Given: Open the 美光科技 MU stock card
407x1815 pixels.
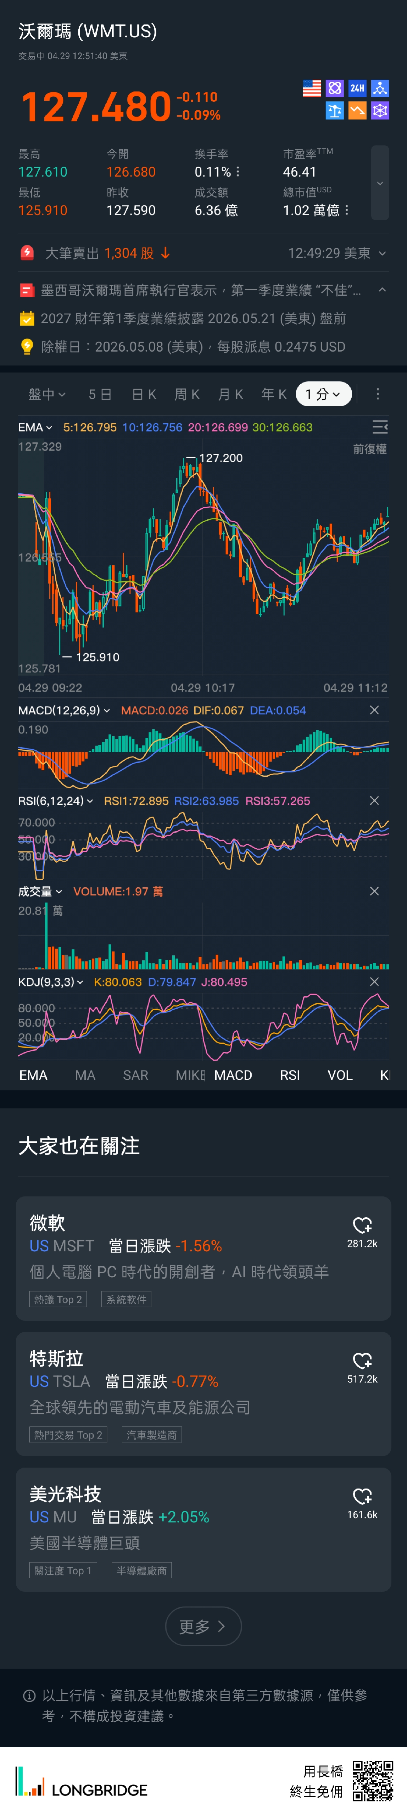Looking at the screenshot, I should pos(203,1529).
